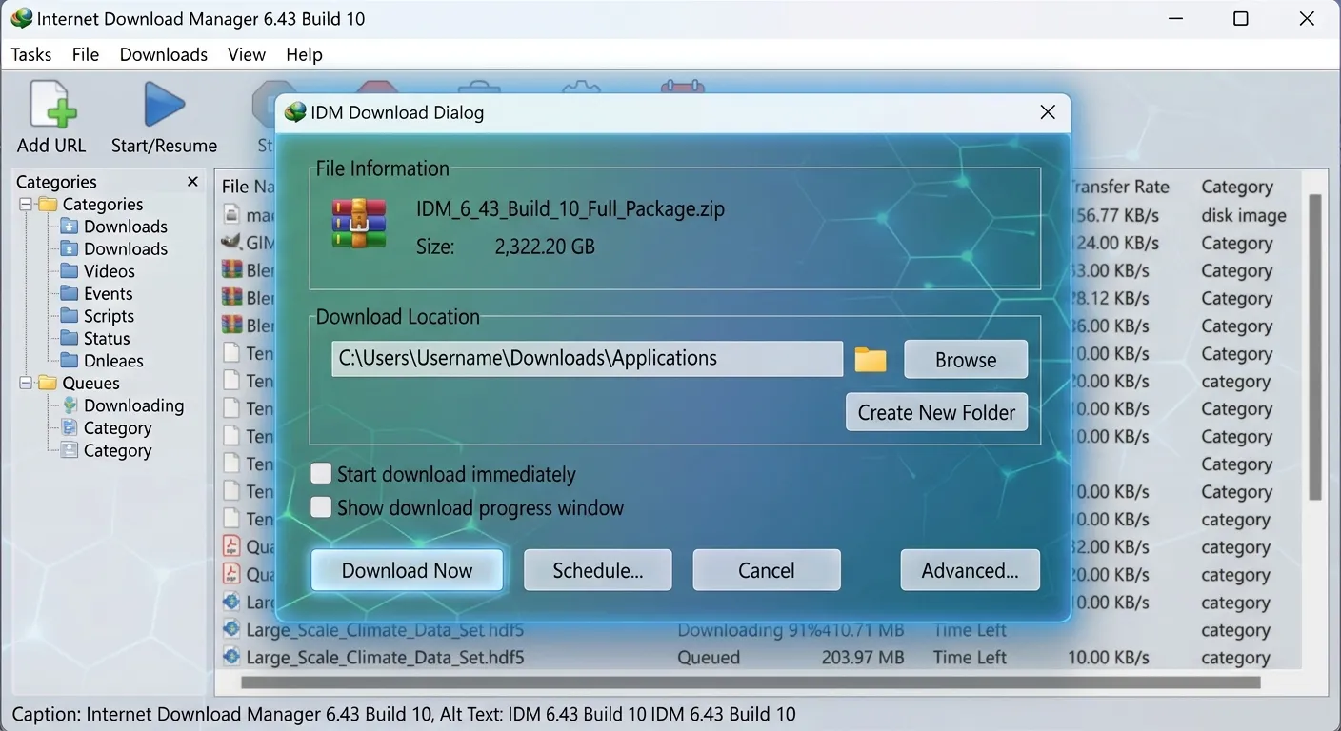
Task: Close the IDM Download Dialog
Action: click(1048, 112)
